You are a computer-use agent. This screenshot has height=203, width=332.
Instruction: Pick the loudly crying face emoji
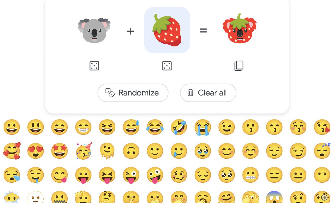(203, 127)
